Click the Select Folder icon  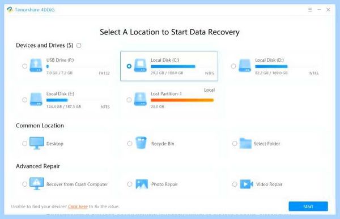[245, 143]
